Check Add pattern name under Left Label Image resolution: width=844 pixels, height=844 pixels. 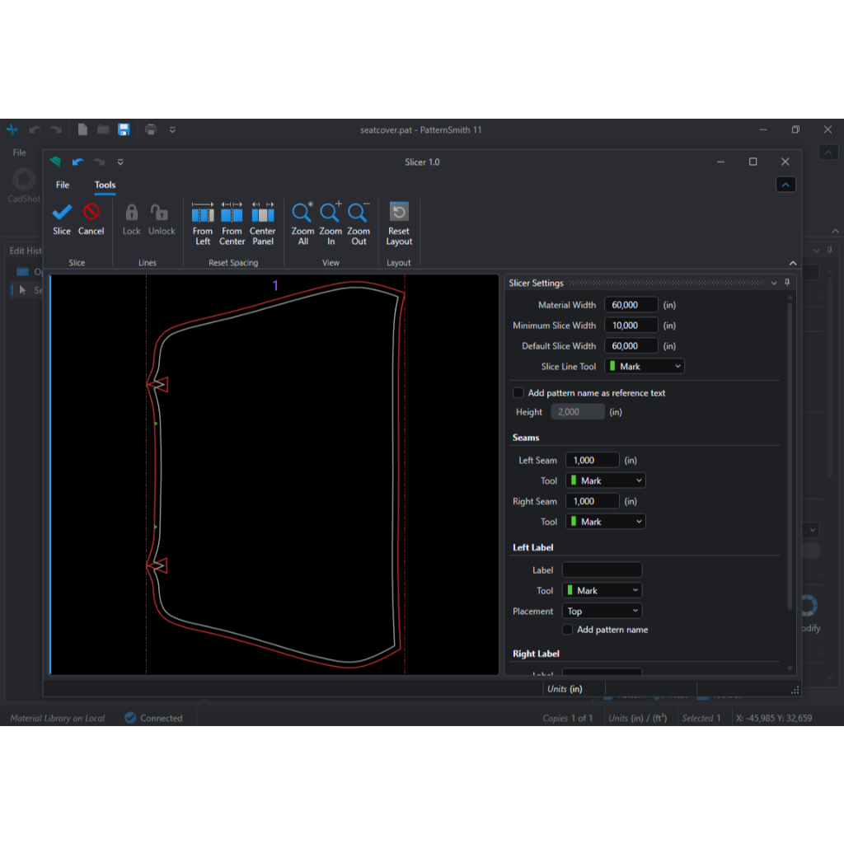pyautogui.click(x=568, y=630)
